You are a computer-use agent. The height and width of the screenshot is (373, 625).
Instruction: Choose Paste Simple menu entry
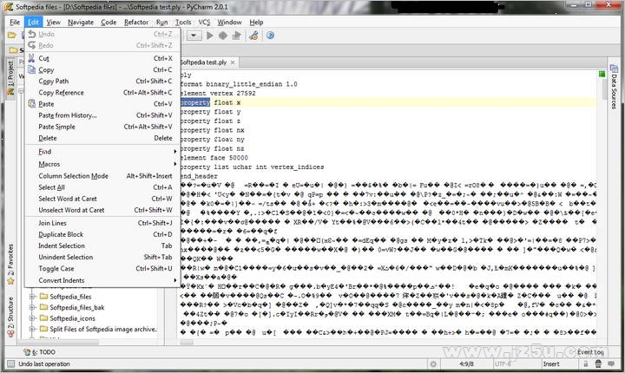[102, 127]
